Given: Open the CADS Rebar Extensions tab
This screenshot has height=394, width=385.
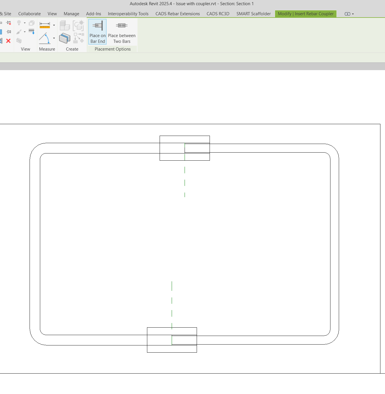Looking at the screenshot, I should click(x=177, y=14).
